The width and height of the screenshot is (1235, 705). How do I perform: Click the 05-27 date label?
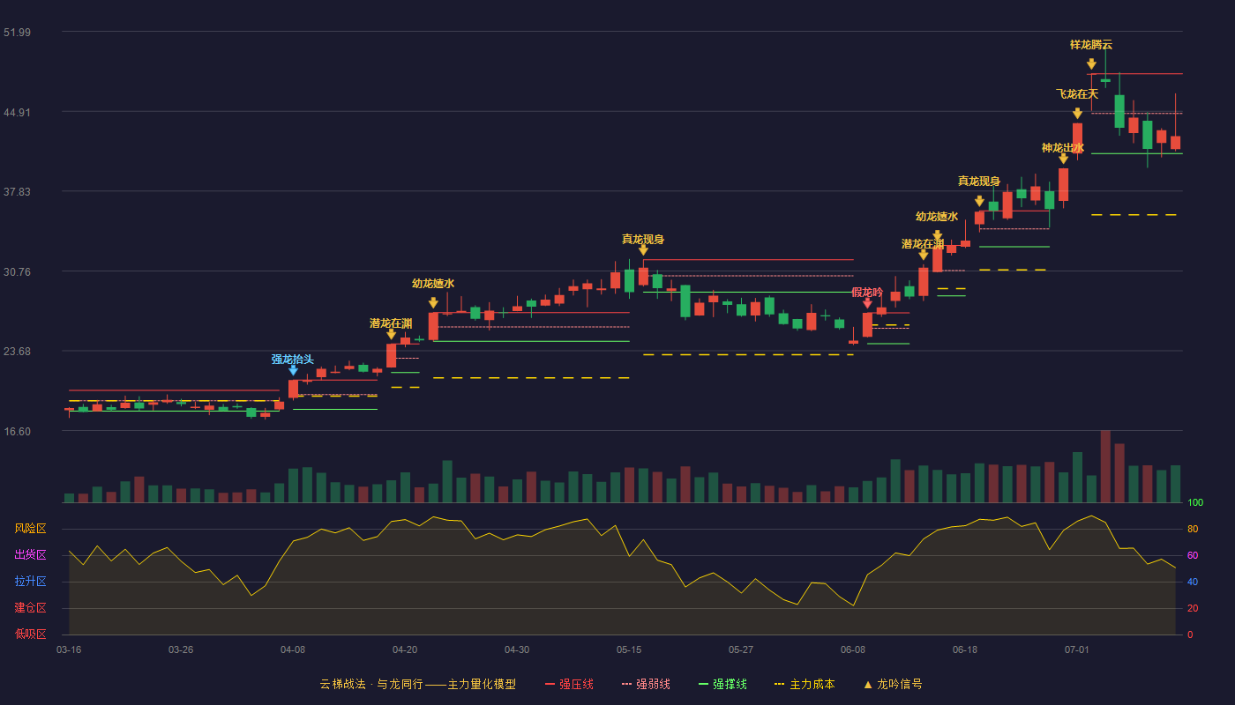tap(741, 649)
